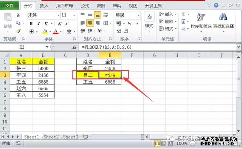242x149 pixels.
Task: Open the font size 11 dropdown
Action: coord(74,15)
